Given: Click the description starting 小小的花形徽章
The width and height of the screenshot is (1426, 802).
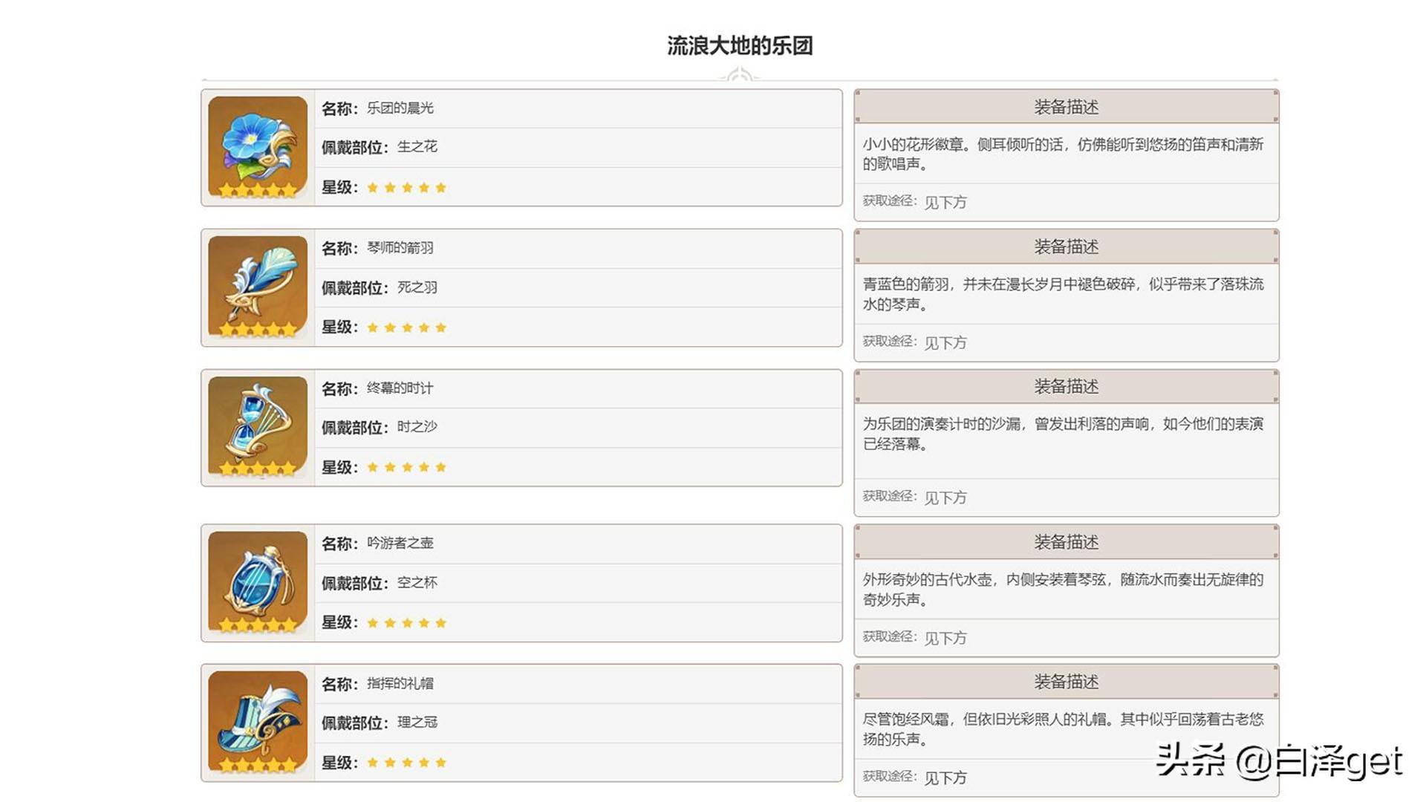Looking at the screenshot, I should click(x=1063, y=154).
